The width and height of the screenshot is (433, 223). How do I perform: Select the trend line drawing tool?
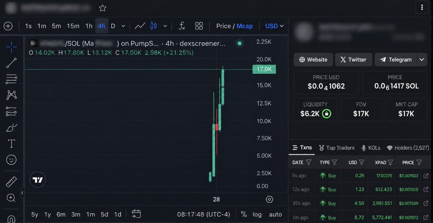(12, 63)
